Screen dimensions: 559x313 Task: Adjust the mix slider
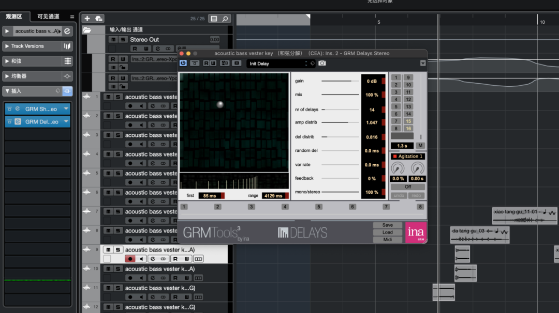(x=340, y=95)
